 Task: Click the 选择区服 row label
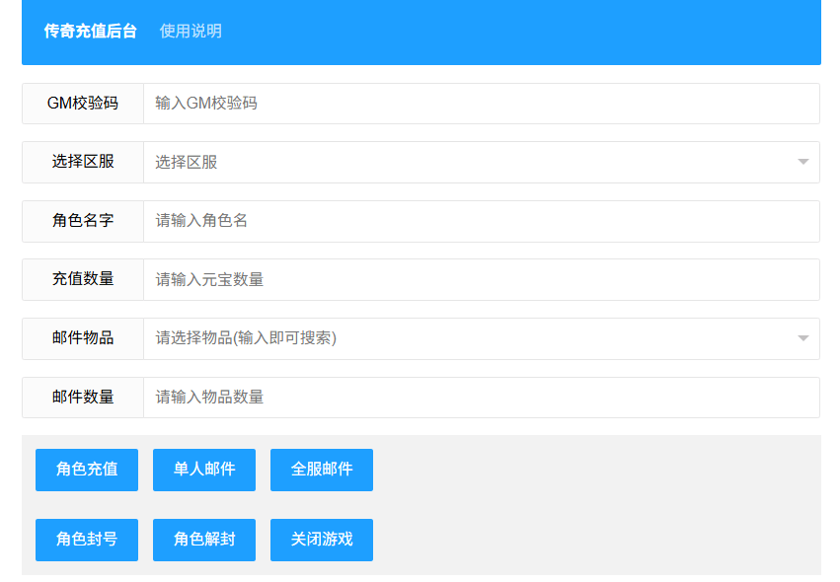[x=82, y=162]
